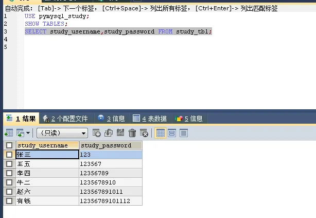Open the 4 表数据 tab

tap(150, 119)
